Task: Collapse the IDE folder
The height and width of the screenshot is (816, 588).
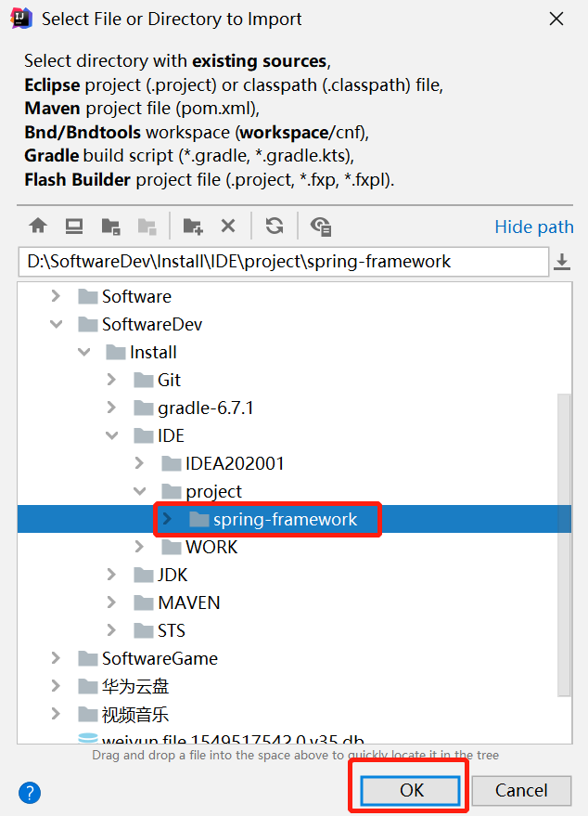Action: point(112,435)
